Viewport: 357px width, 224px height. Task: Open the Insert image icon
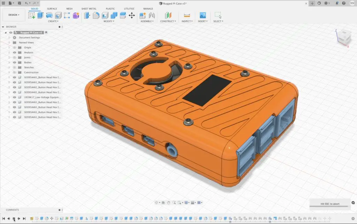pyautogui.click(x=203, y=15)
